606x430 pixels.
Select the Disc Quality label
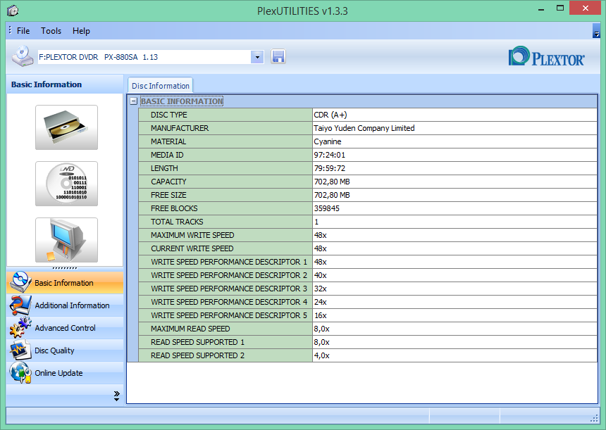54,350
